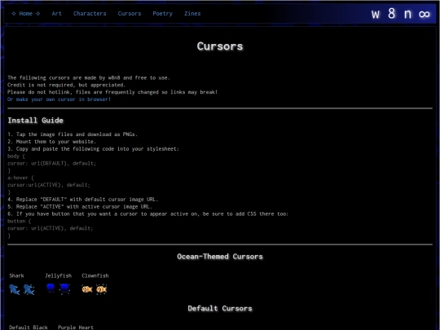The height and width of the screenshot is (330, 440).
Task: Click the 'button {' code line
Action: pos(19,221)
